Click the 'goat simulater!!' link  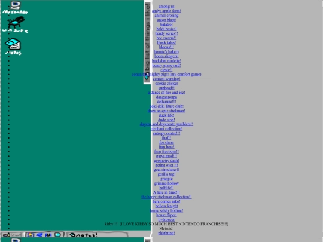click(166, 170)
